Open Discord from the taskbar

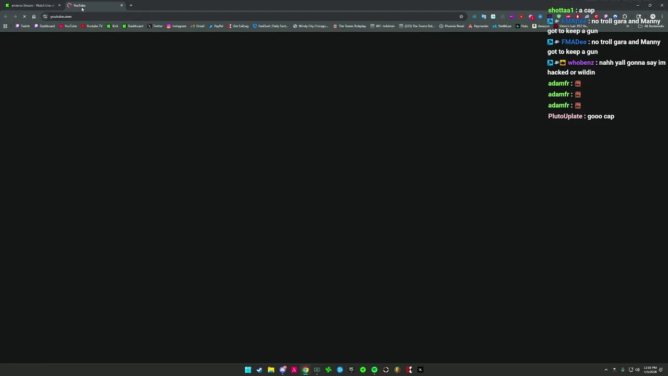pyautogui.click(x=282, y=370)
